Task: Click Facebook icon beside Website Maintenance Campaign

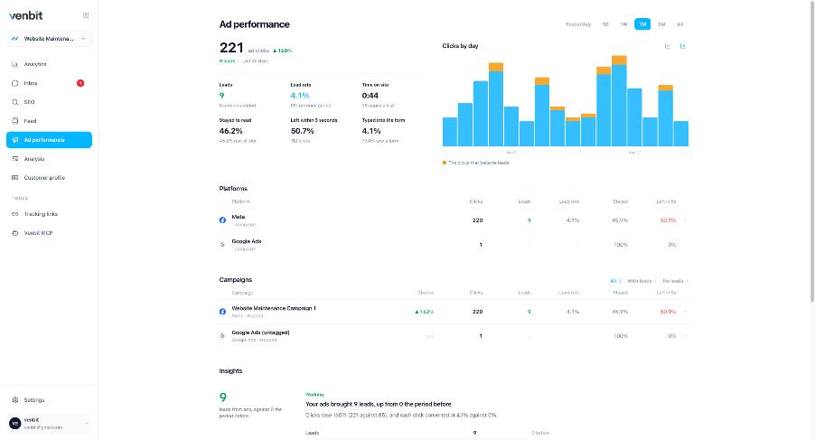Action: 222,312
